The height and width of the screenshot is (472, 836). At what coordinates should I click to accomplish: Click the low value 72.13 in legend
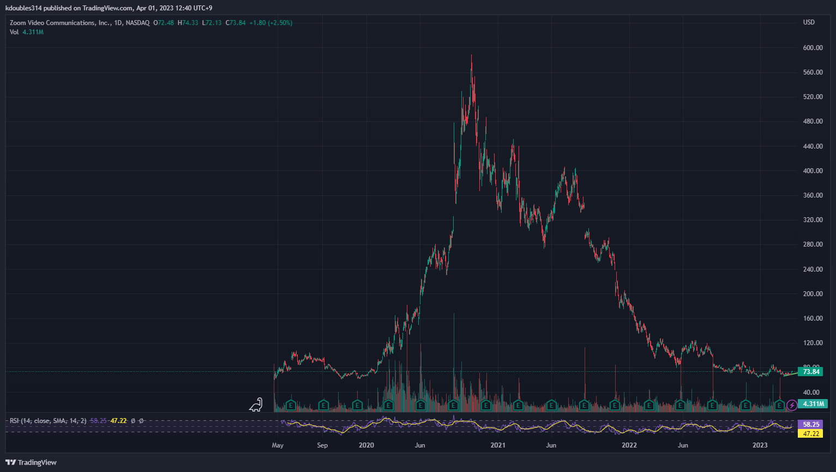click(213, 23)
